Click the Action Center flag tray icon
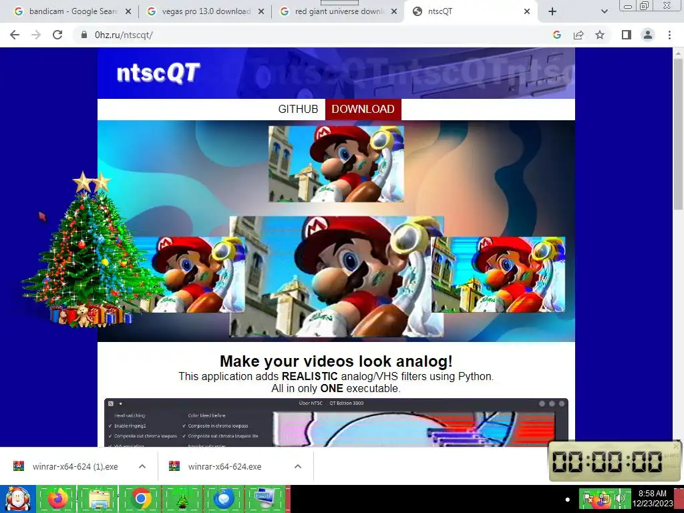This screenshot has height=513, width=684. (588, 499)
